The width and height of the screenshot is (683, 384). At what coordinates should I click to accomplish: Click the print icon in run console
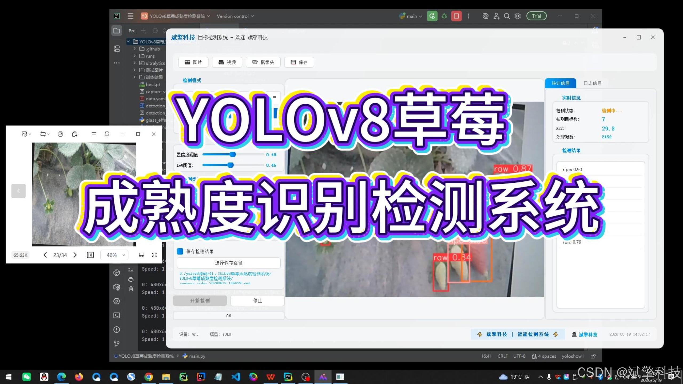131,279
